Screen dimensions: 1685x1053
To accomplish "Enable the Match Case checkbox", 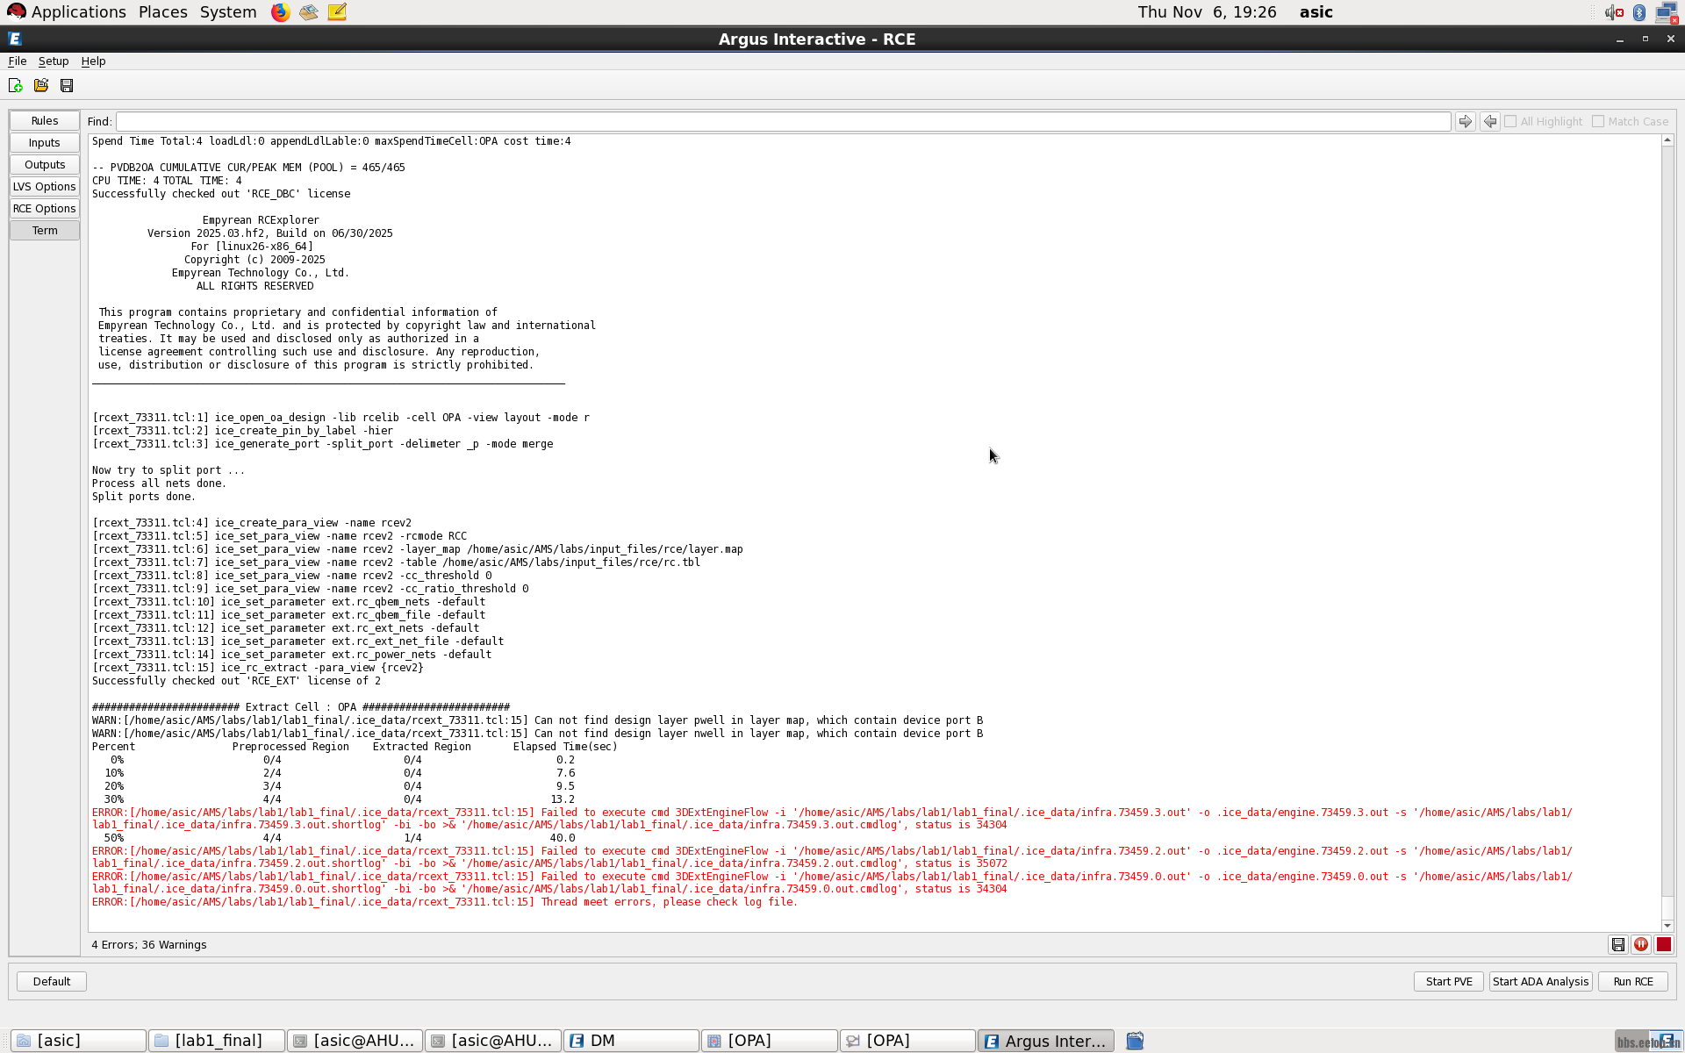I will pyautogui.click(x=1598, y=121).
